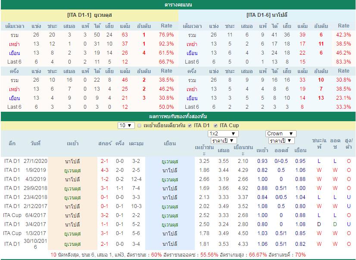
Task: Click the 70% odd-number rate in summary
Action: tap(300, 255)
